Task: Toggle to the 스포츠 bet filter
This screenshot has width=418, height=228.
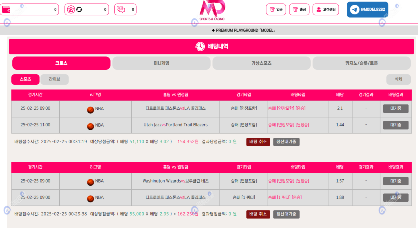Action: (25, 79)
